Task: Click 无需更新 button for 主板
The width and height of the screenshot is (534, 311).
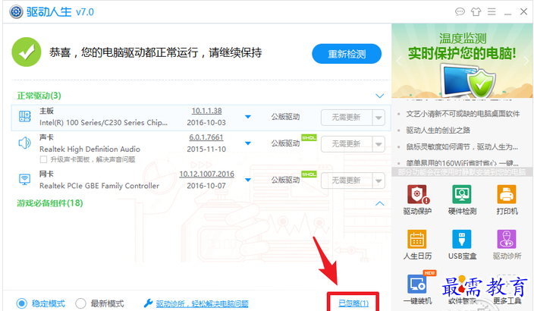Action: (347, 118)
